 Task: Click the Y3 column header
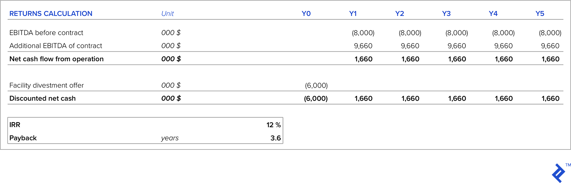pos(446,14)
